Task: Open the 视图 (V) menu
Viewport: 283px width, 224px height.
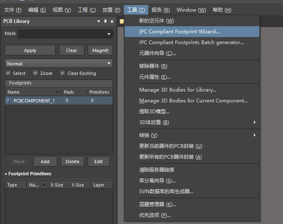Action: point(62,10)
